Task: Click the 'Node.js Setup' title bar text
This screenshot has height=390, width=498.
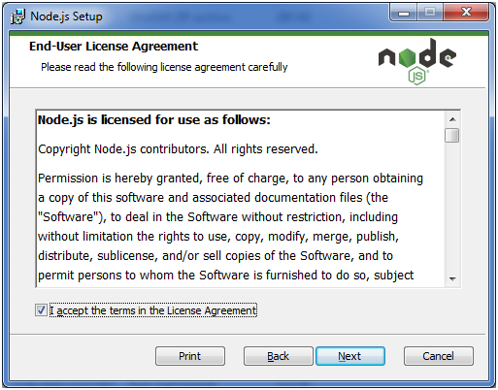Action: [66, 16]
